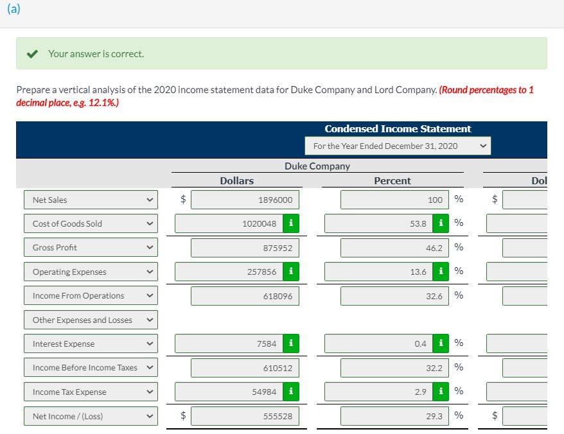The image size is (564, 434).
Task: Click info icon next to 53.8 percent value
Action: coord(440,223)
